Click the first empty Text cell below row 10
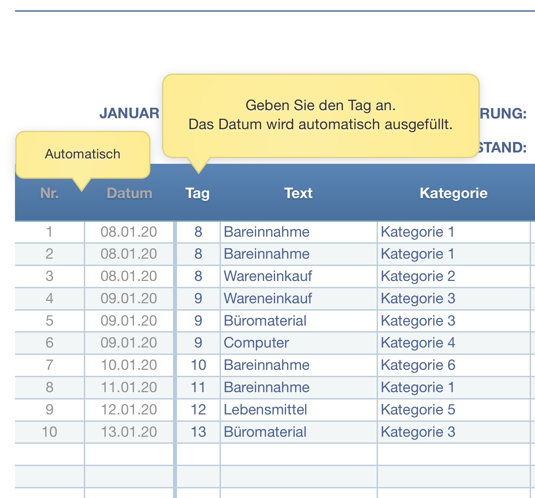535x498 pixels. coord(298,454)
